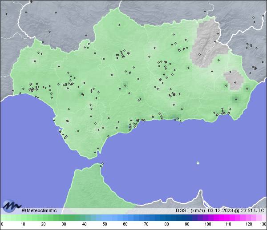Click the ©Meteoclimatic copyright text

coord(39,210)
